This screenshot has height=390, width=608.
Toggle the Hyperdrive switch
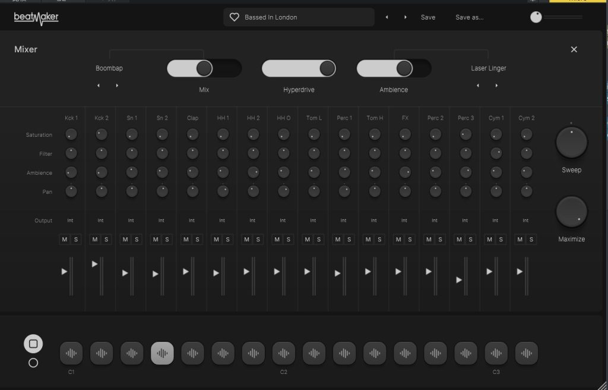pos(299,68)
